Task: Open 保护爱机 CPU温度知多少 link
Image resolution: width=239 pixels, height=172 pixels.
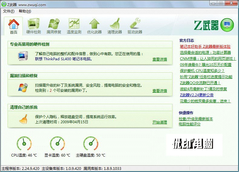Action: 202,71
